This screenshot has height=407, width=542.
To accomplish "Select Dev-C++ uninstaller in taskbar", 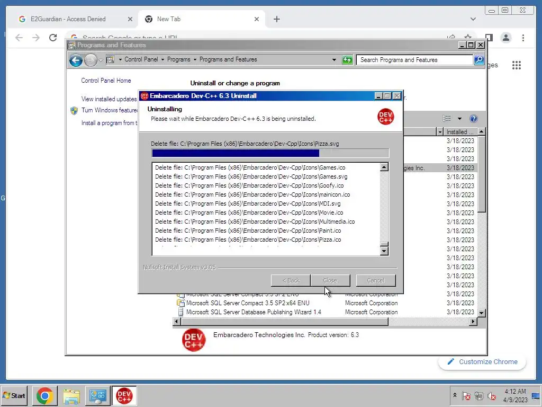I will [x=124, y=395].
